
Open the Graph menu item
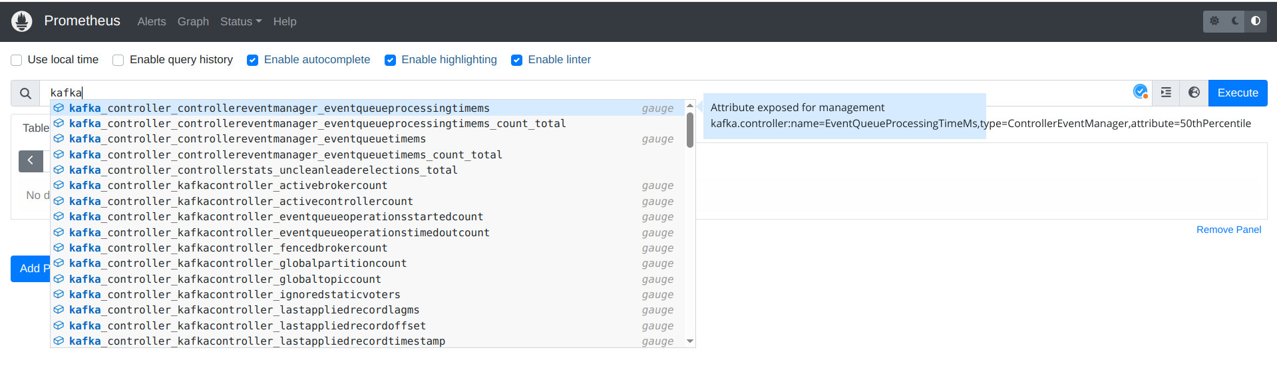(x=193, y=21)
